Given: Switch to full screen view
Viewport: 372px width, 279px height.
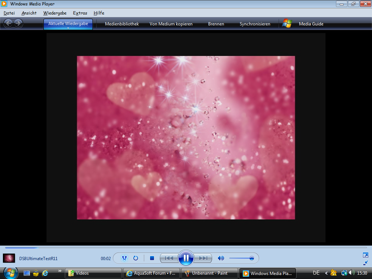Looking at the screenshot, I should coord(365,255).
